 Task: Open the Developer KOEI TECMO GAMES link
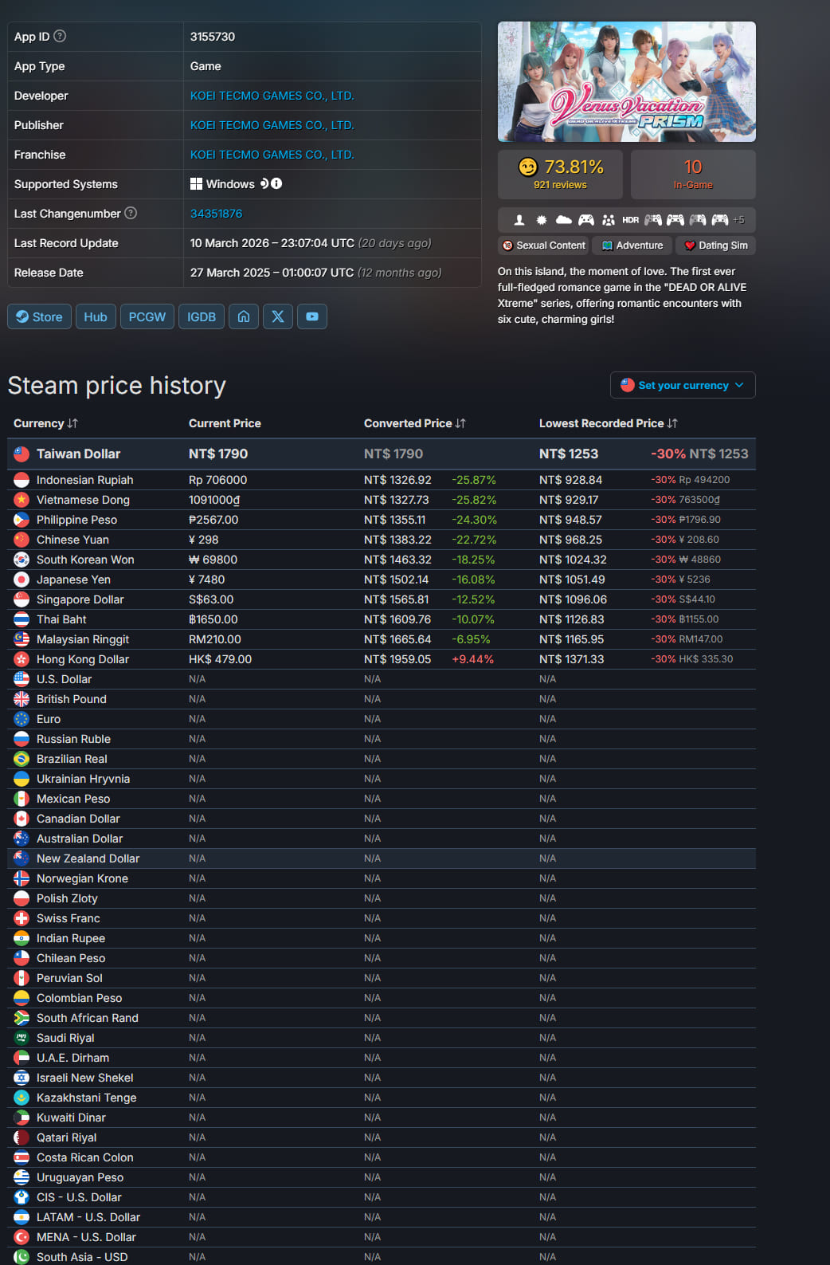(x=272, y=96)
